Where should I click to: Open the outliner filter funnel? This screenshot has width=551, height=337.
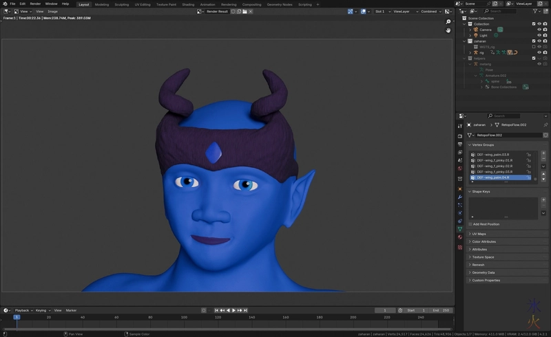tap(535, 11)
